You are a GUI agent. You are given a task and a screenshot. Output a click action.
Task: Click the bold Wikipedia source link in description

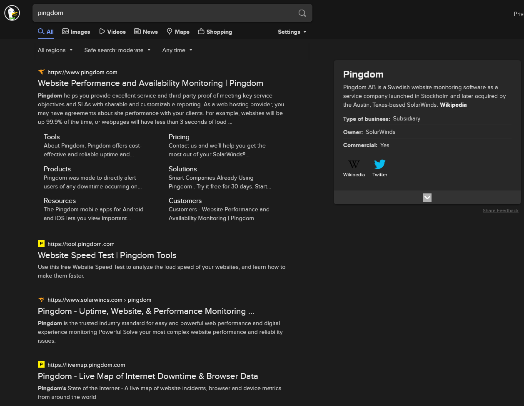(x=453, y=105)
